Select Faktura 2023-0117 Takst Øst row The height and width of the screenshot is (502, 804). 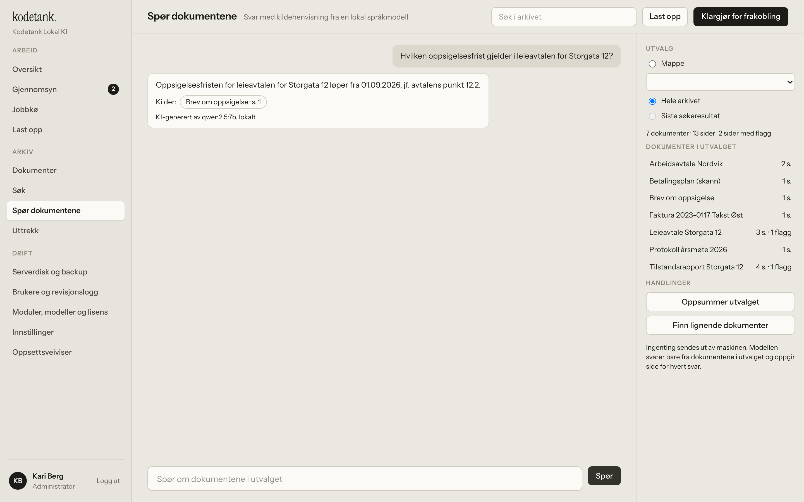coord(720,215)
